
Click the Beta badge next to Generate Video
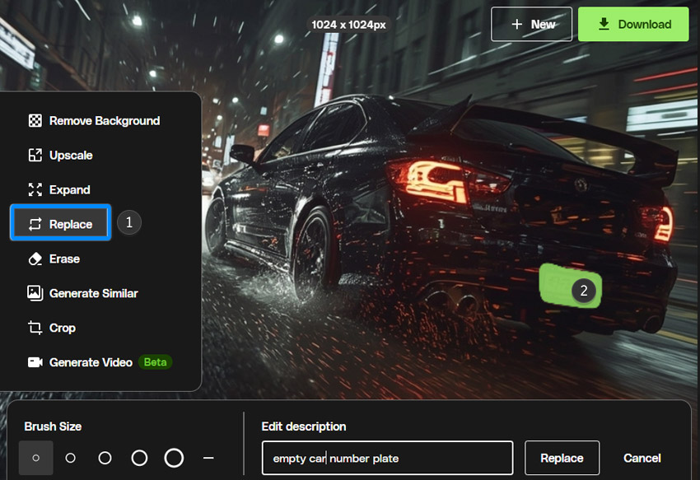[155, 362]
